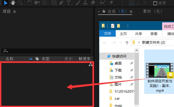The height and width of the screenshot is (107, 174).
Task: Select the Selection arrow tool
Action: tap(6, 3)
